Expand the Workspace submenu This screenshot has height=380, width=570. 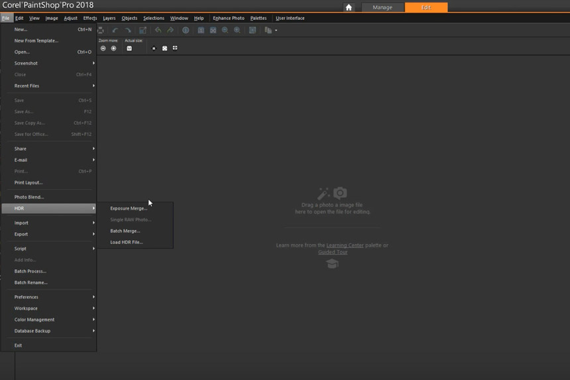click(x=48, y=308)
